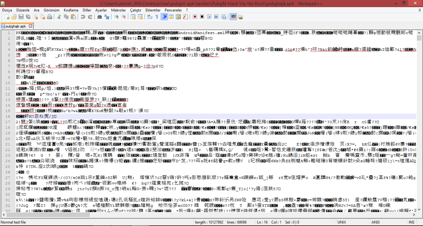Open the Function List panel icon
The height and width of the screenshot is (226, 423).
pos(185,17)
